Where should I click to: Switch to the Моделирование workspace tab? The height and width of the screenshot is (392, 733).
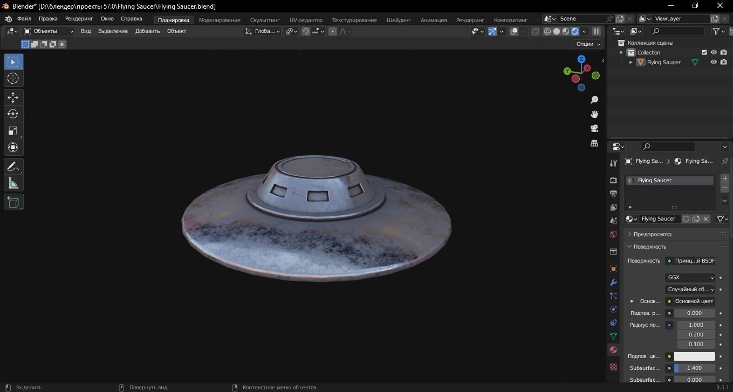point(220,20)
